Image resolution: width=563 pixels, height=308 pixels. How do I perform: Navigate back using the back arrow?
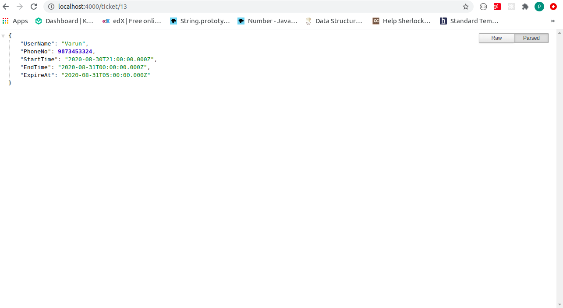pos(6,7)
